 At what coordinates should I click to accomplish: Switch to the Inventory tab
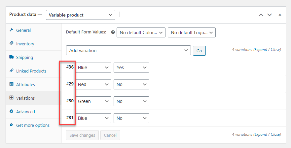[34, 44]
